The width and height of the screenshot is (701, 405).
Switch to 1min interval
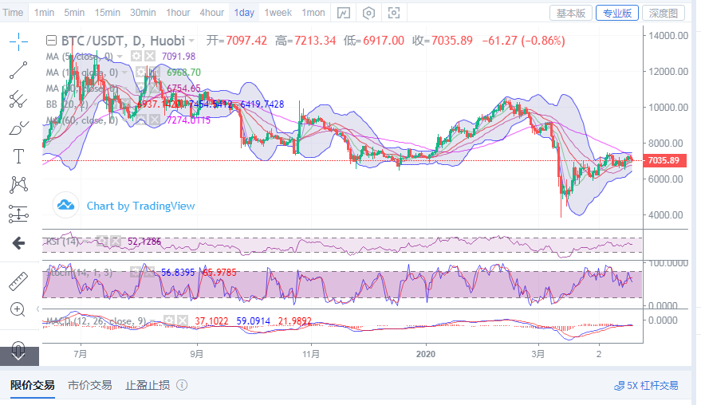coord(44,13)
